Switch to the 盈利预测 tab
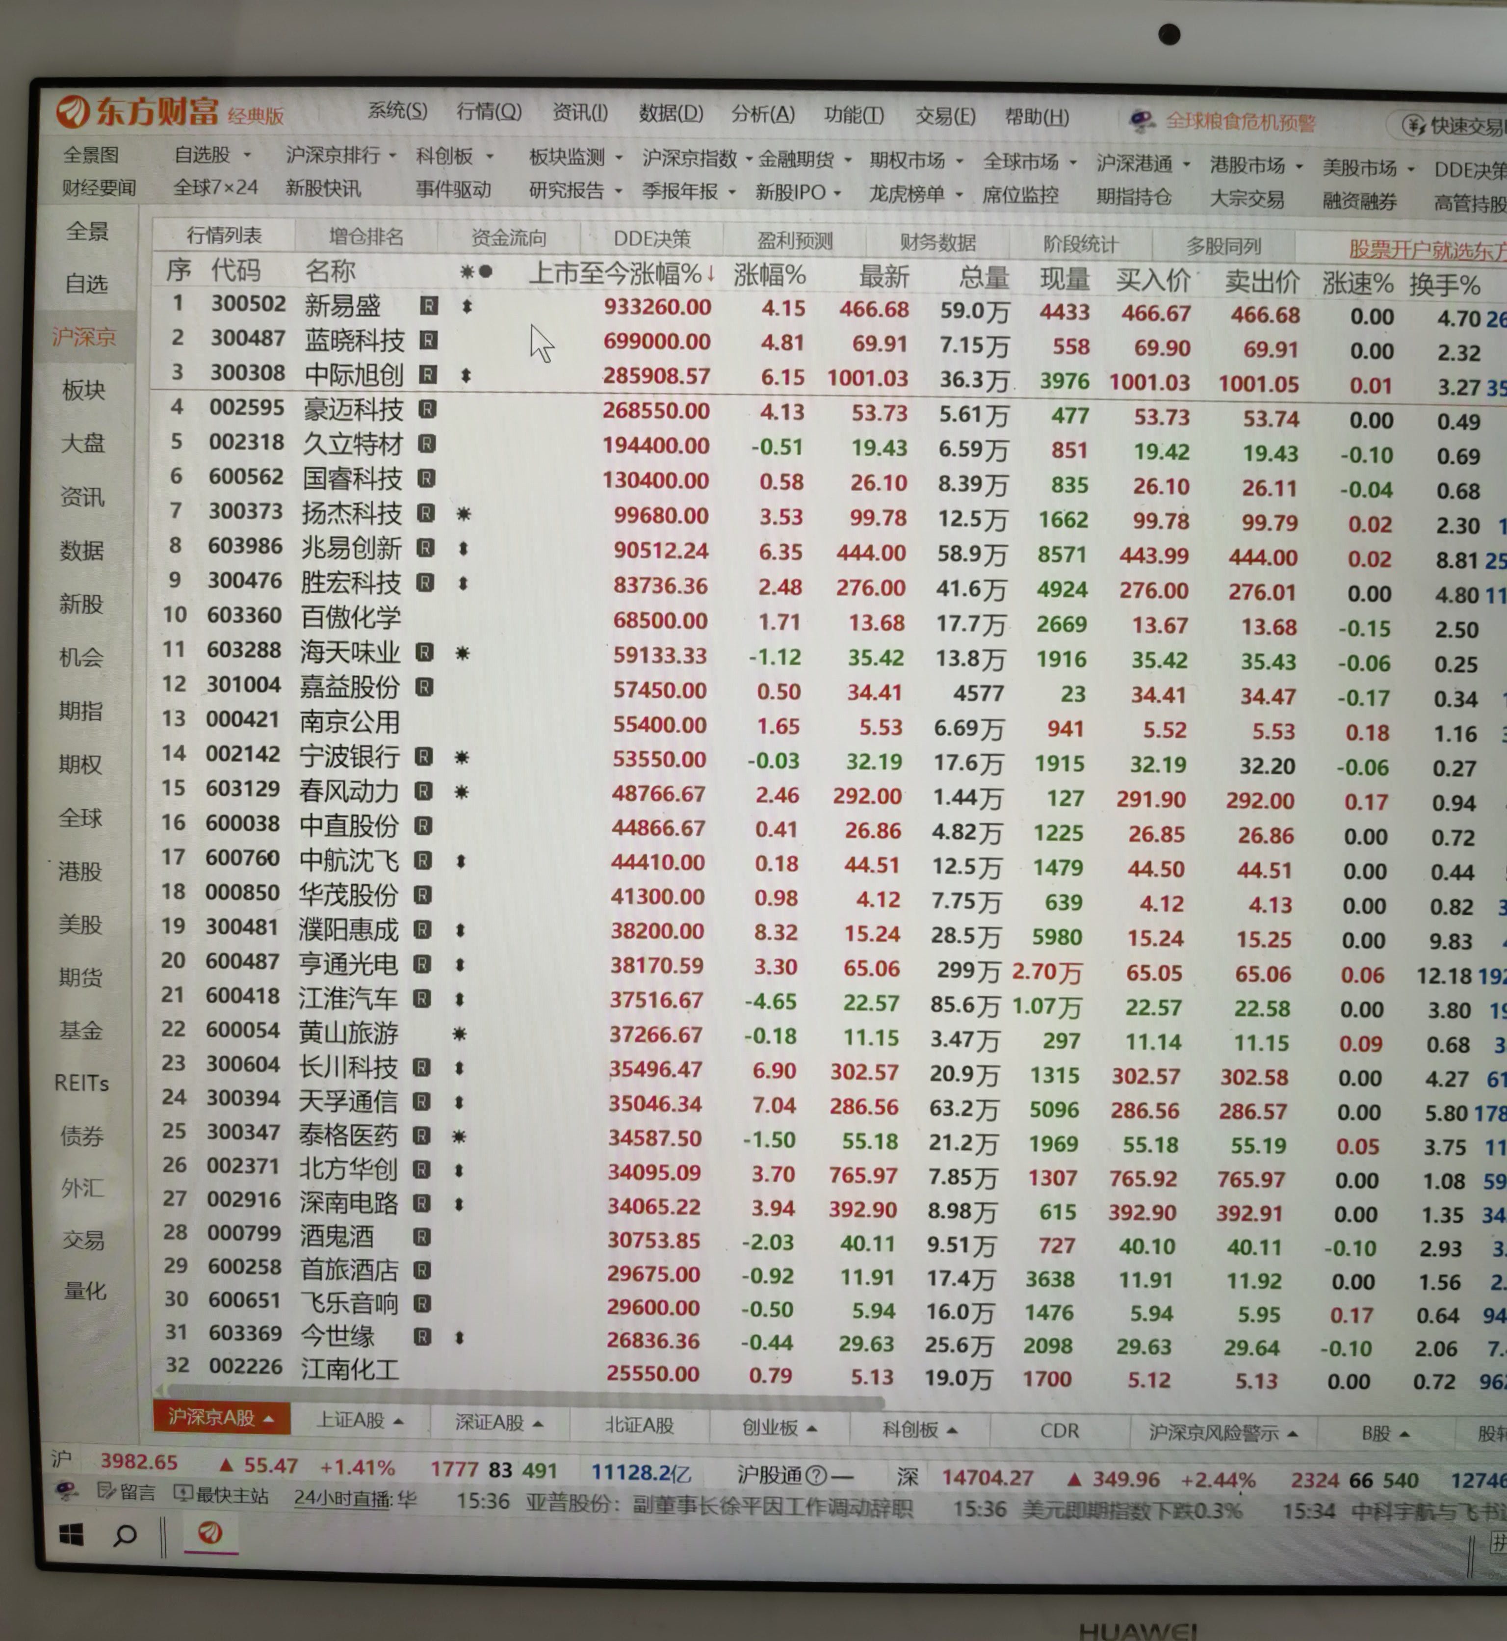The image size is (1507, 1641). (795, 240)
